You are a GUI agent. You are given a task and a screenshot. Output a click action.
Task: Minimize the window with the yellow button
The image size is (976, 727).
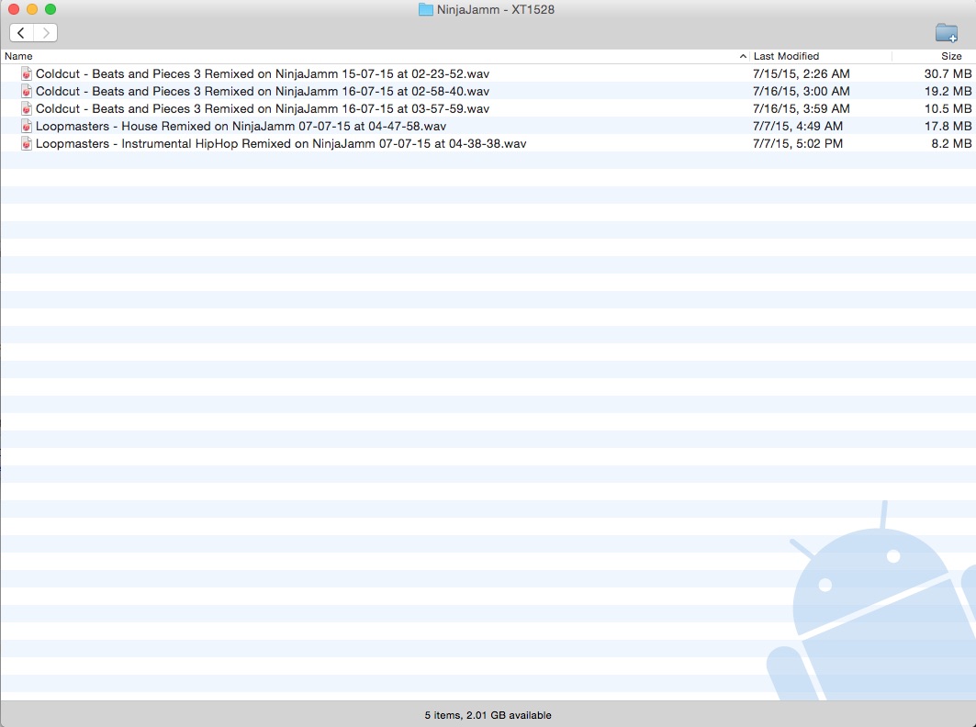pos(32,9)
